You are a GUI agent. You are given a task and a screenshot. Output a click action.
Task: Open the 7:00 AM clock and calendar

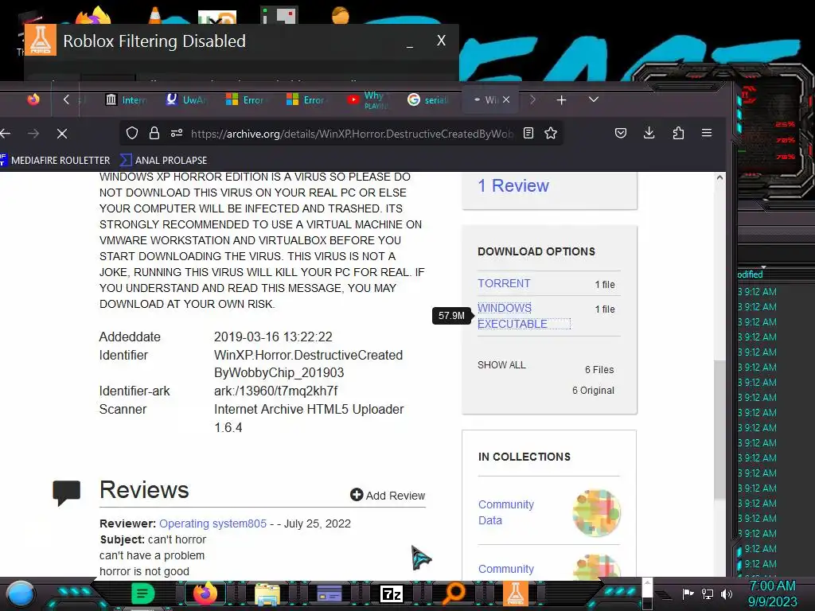point(772,593)
